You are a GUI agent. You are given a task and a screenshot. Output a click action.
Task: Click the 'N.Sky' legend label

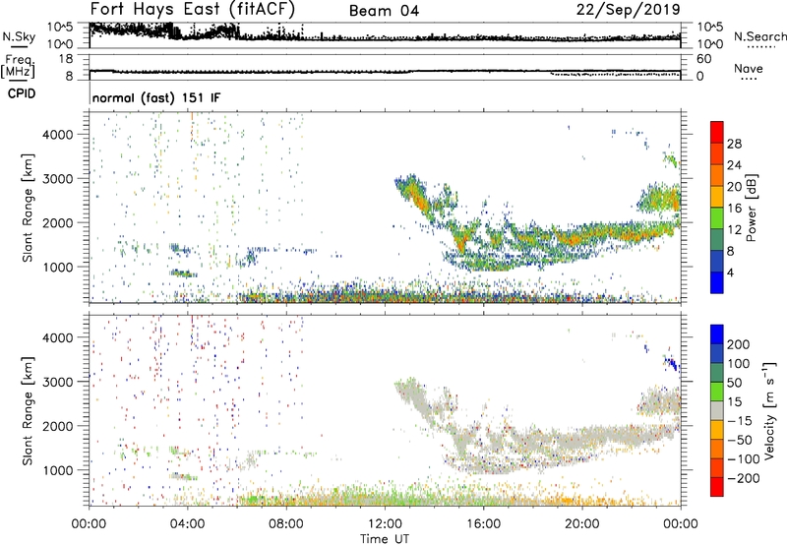[x=19, y=36]
